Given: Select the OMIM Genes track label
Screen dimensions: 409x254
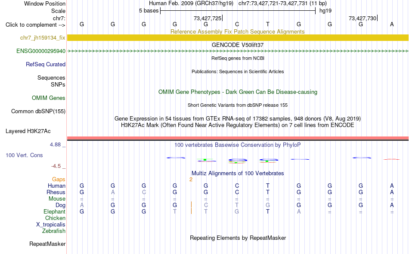Looking at the screenshot, I should [x=49, y=98].
